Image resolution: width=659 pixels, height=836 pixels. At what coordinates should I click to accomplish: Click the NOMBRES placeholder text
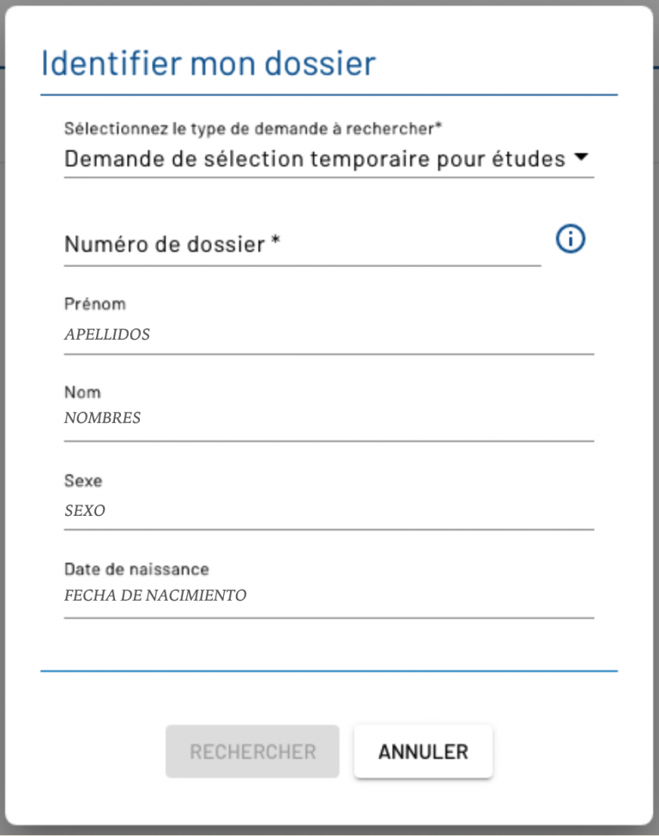click(103, 419)
